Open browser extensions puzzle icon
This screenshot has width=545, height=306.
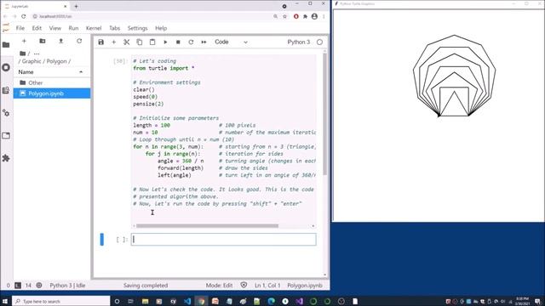point(305,16)
